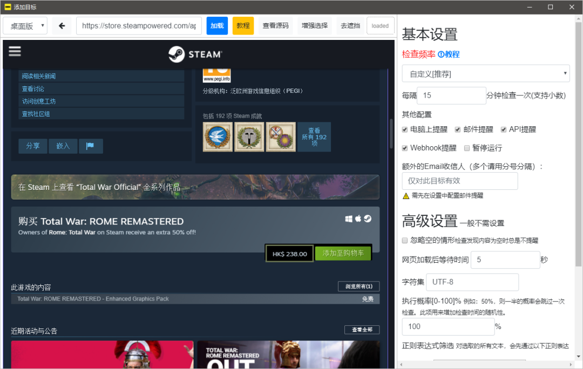Click the warning triangle icon
583x369 pixels.
405,196
